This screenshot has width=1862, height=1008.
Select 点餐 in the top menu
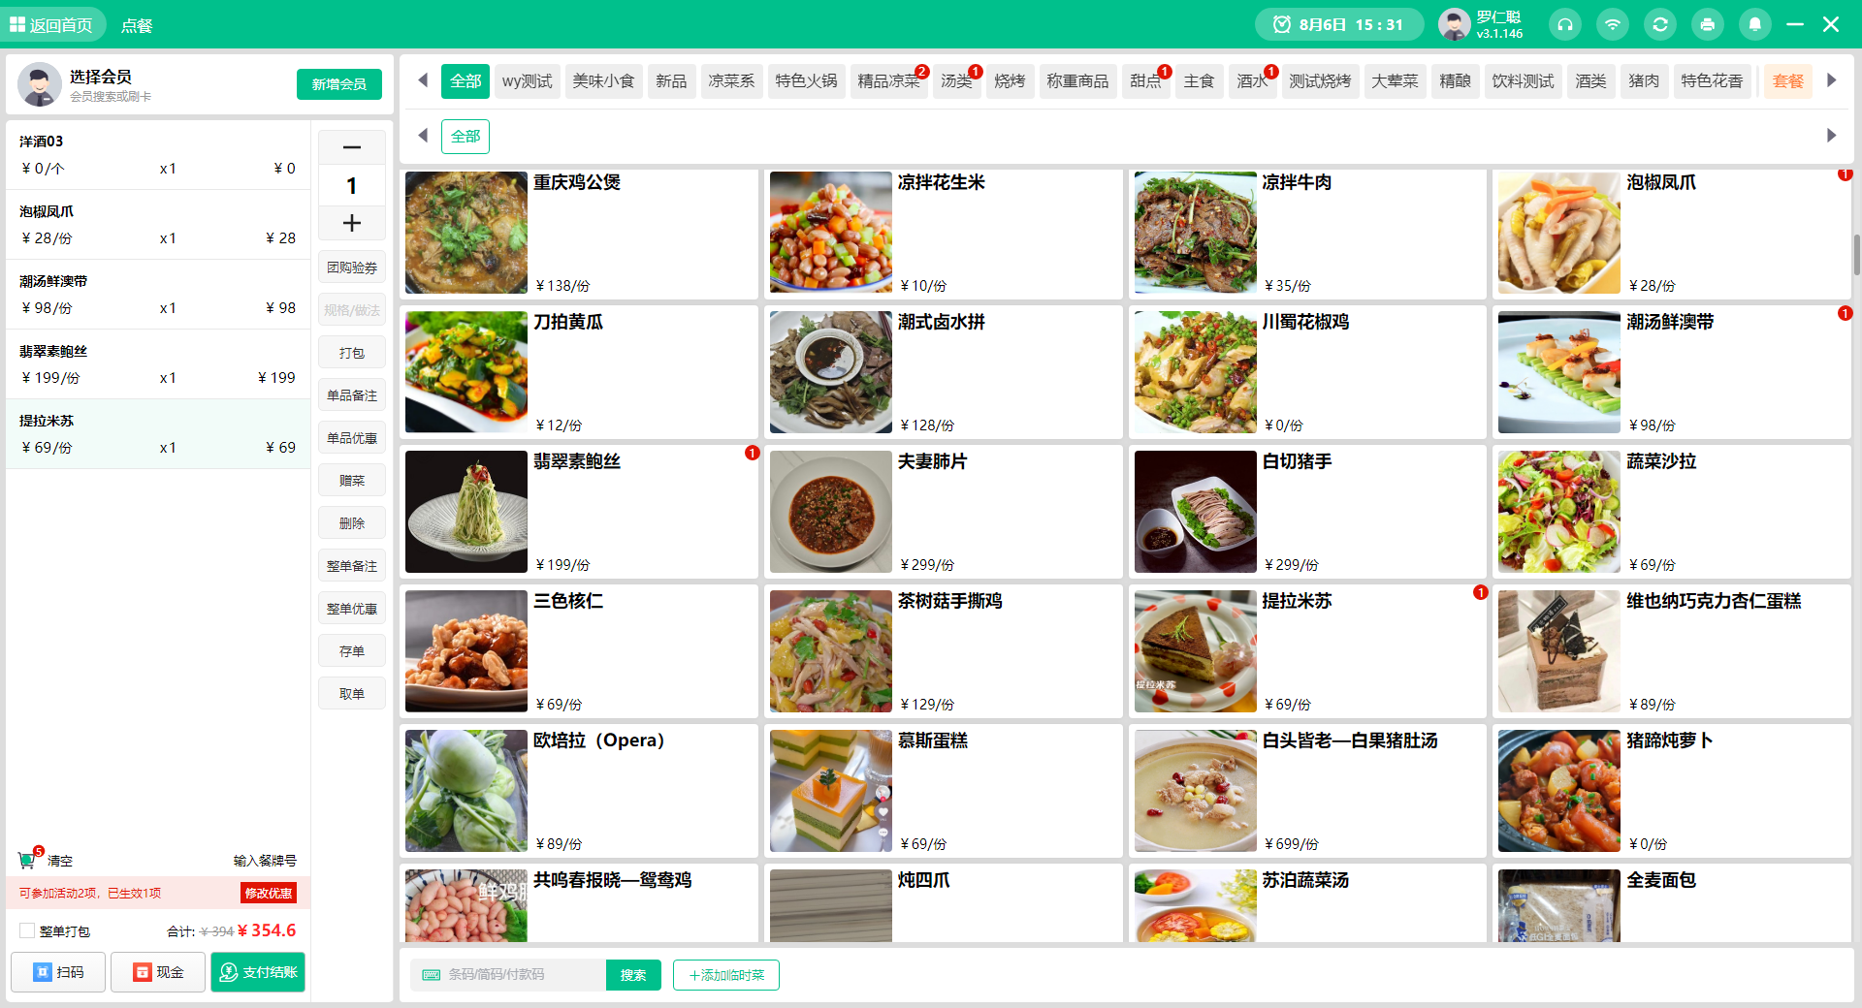click(x=137, y=24)
